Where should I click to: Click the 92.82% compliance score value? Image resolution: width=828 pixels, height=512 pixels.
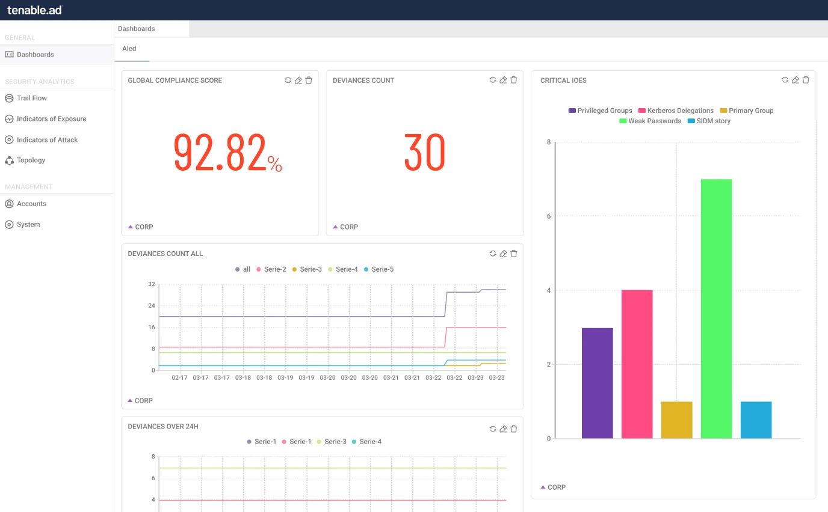coord(227,153)
